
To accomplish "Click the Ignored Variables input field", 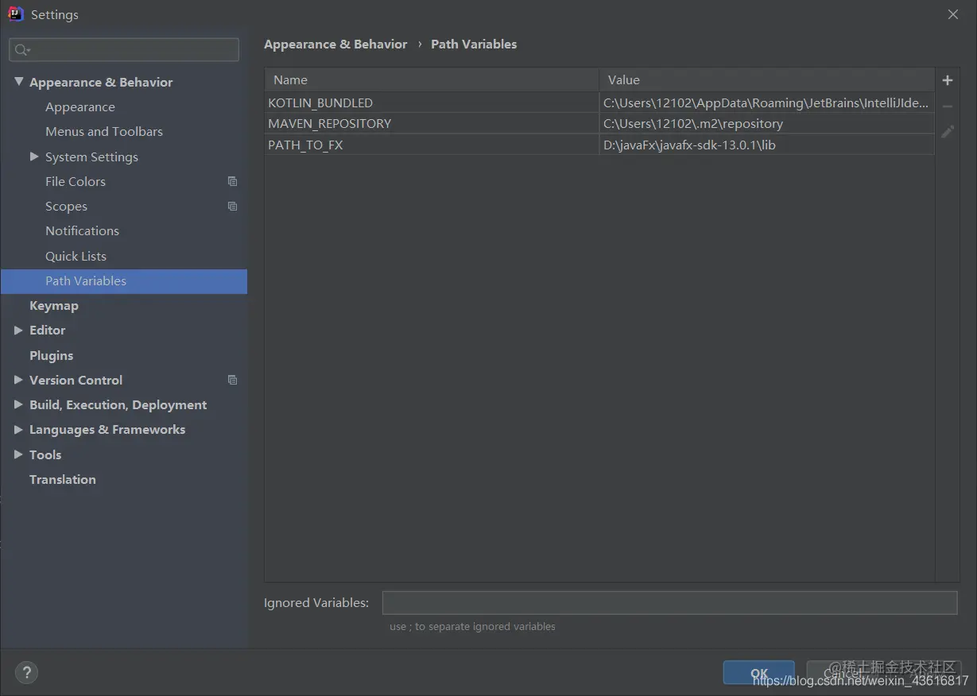I will tap(669, 603).
